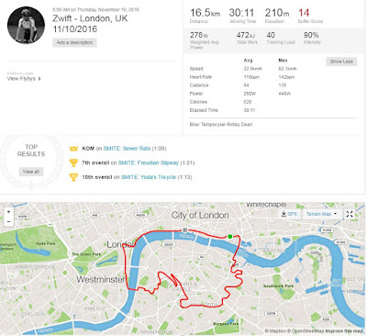
Task: Click the KOM crown icon
Action: [x=73, y=149]
